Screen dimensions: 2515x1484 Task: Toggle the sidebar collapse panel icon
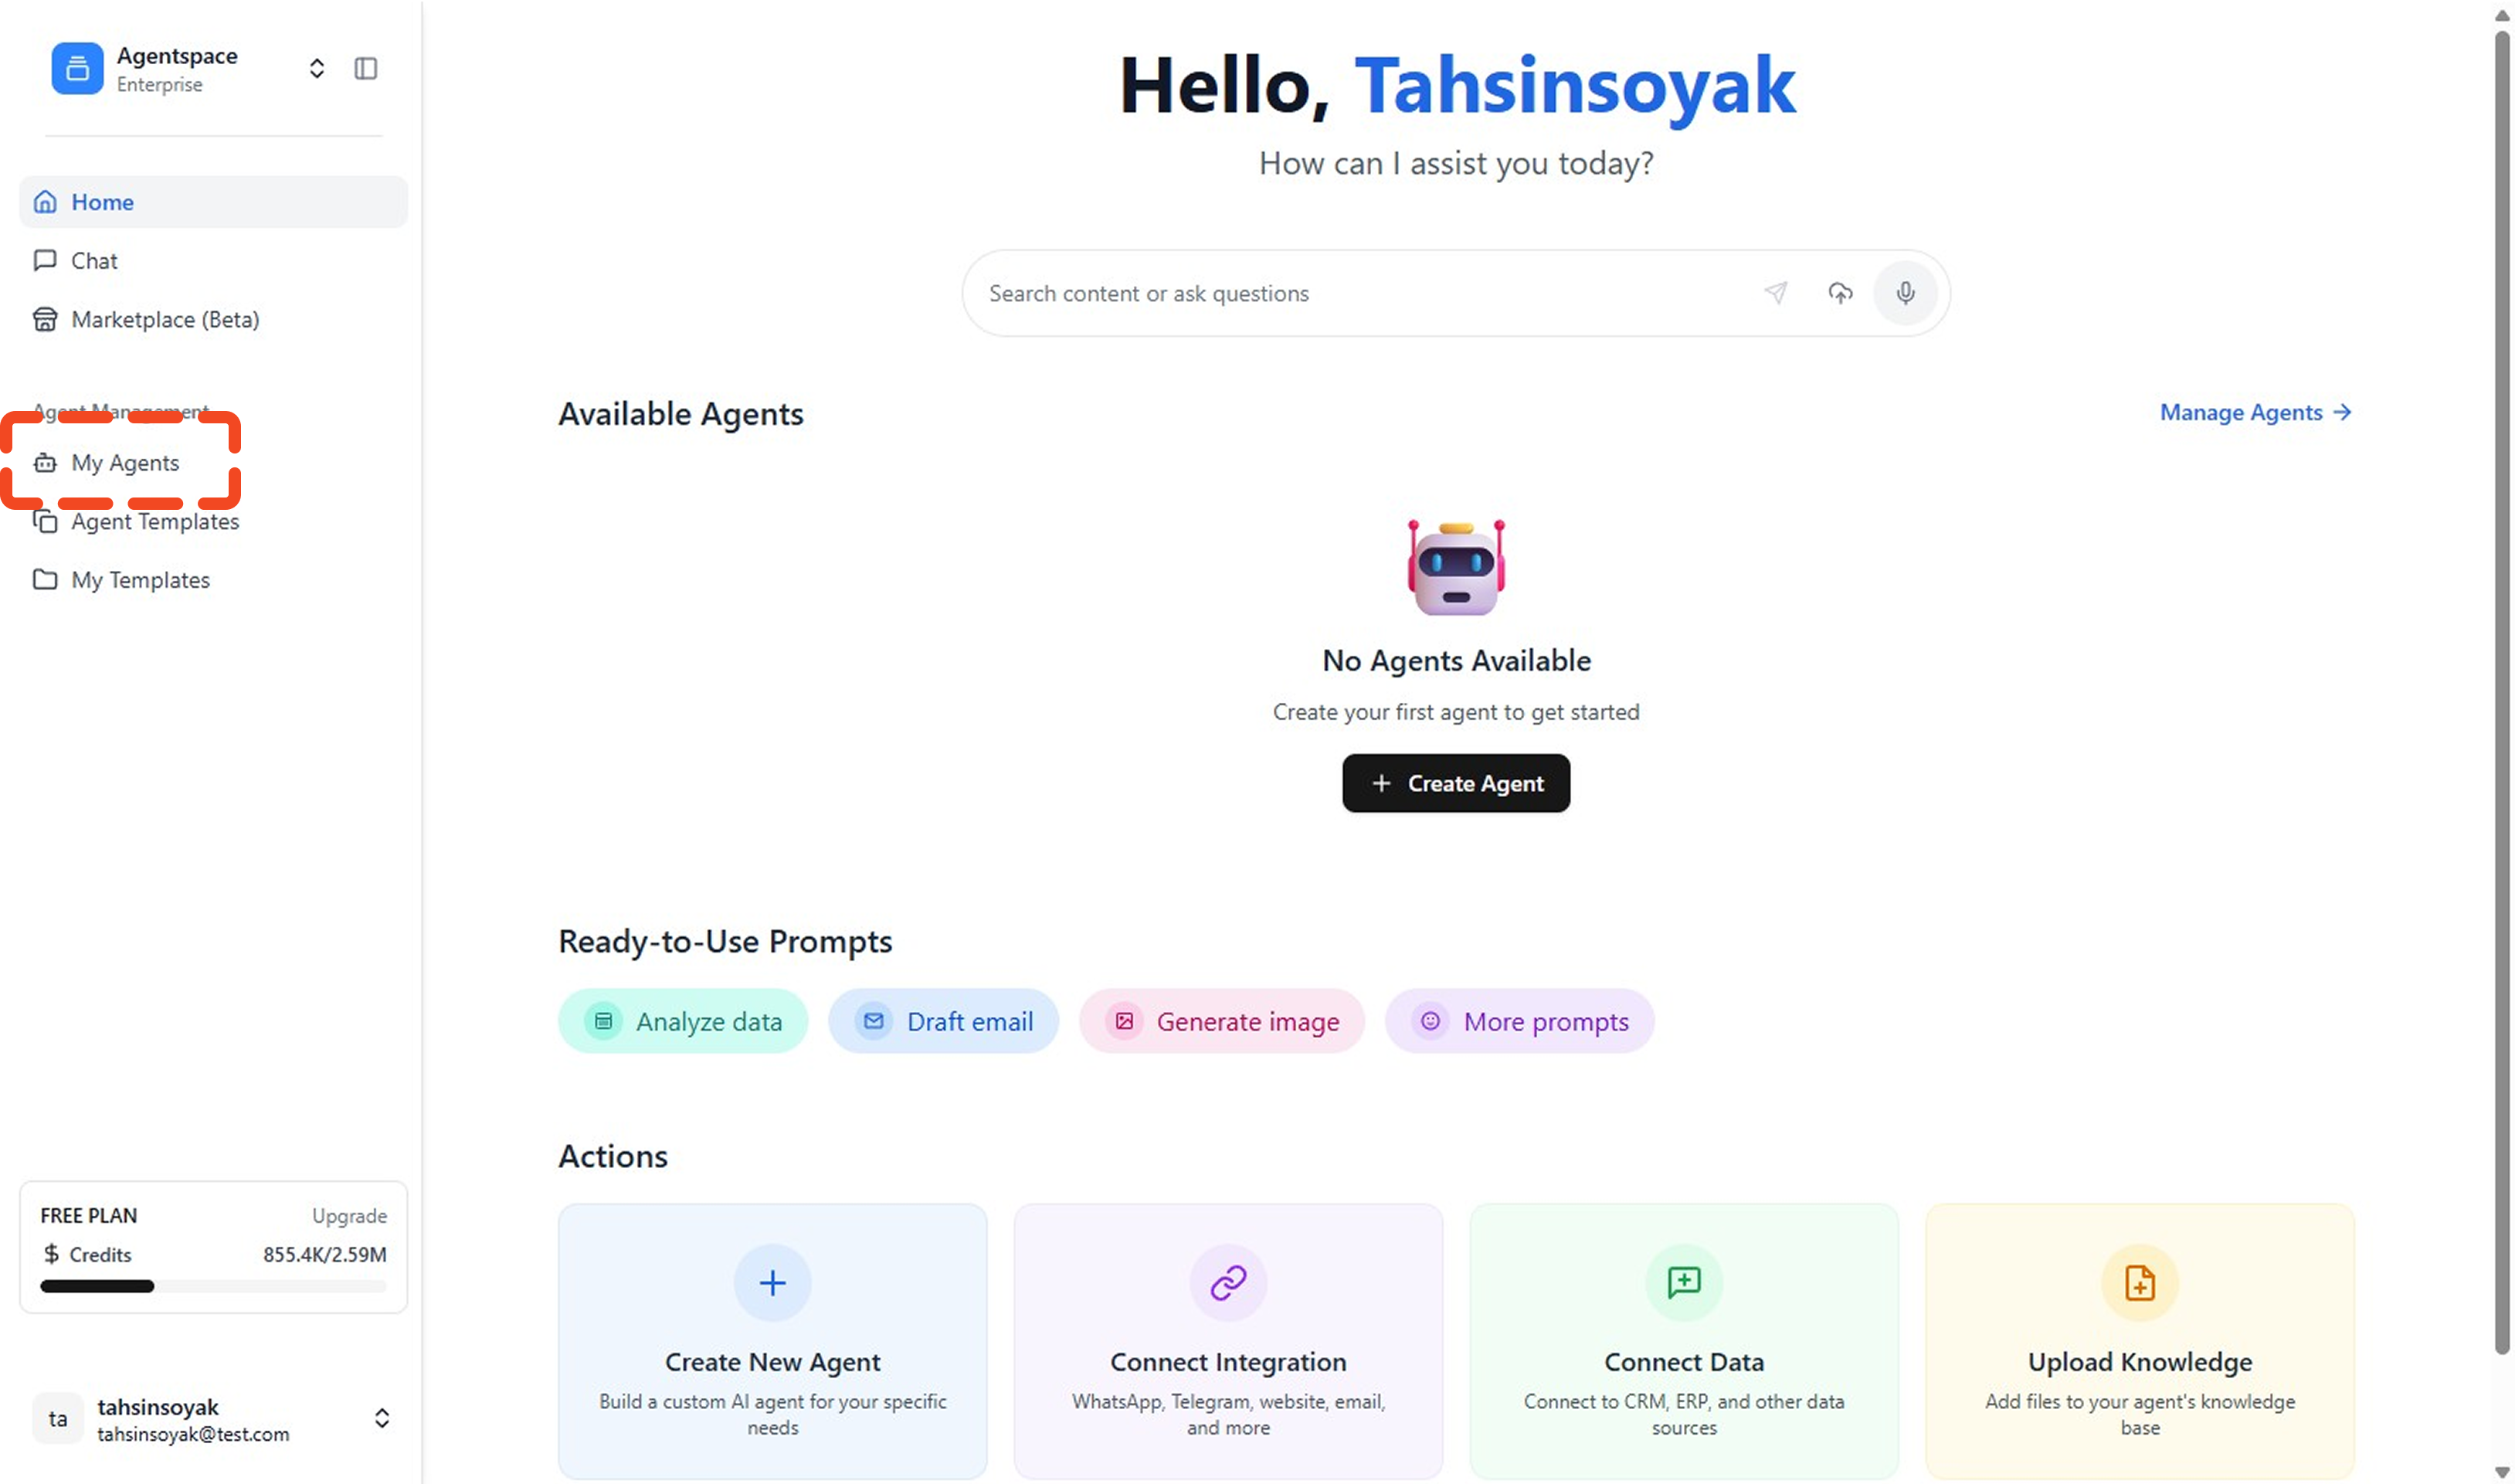point(366,69)
